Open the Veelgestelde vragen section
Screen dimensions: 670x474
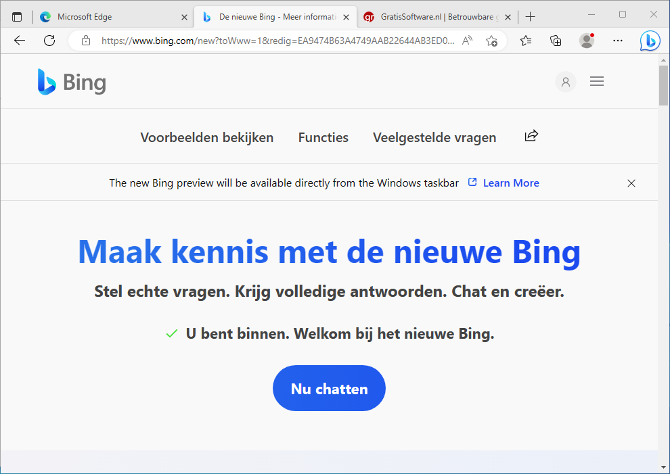coord(434,137)
